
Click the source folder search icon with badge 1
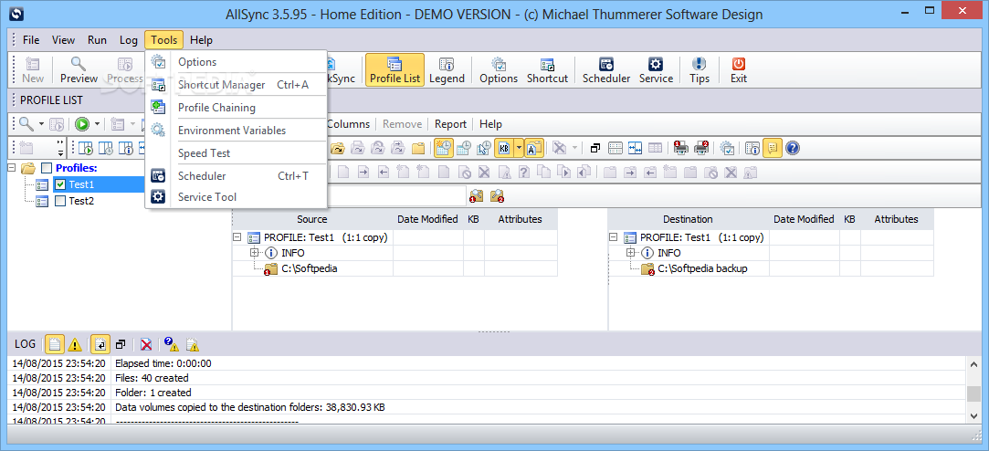[x=477, y=195]
